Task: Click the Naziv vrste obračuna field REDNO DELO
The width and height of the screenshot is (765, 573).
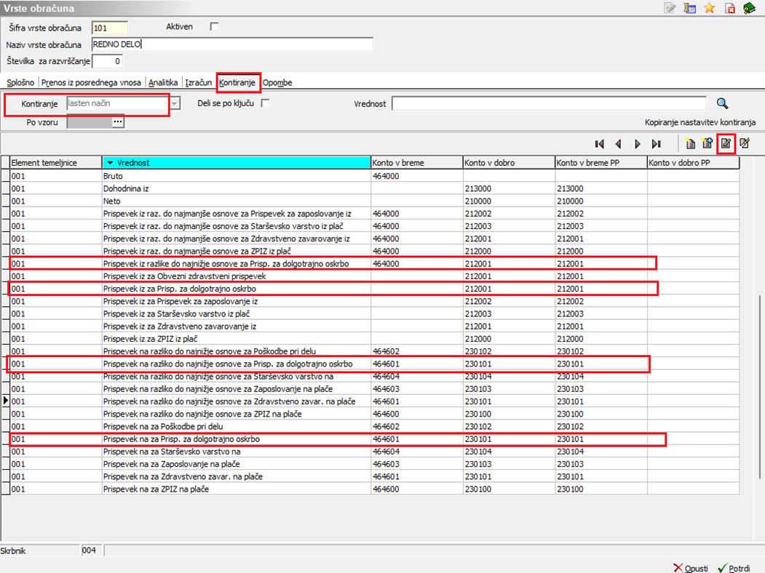Action: tap(232, 44)
